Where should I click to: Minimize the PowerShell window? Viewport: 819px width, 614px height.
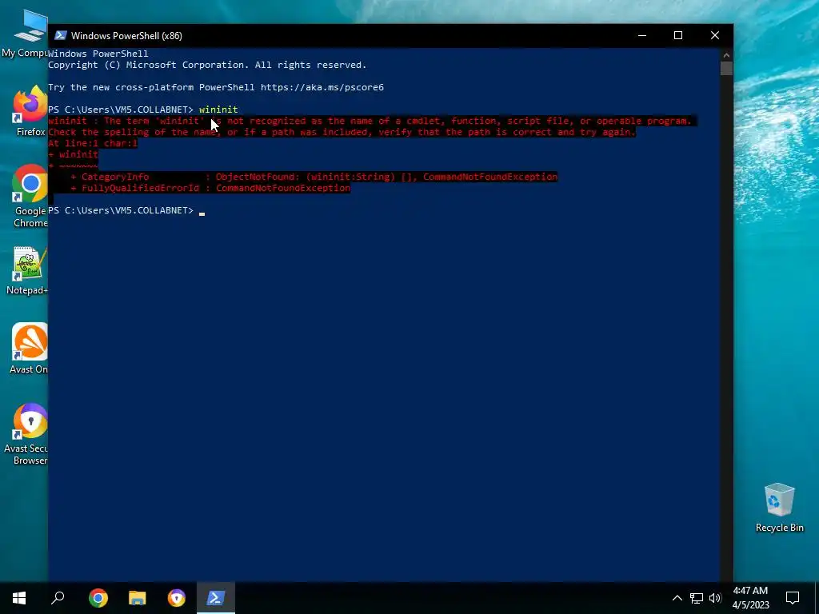[642, 35]
